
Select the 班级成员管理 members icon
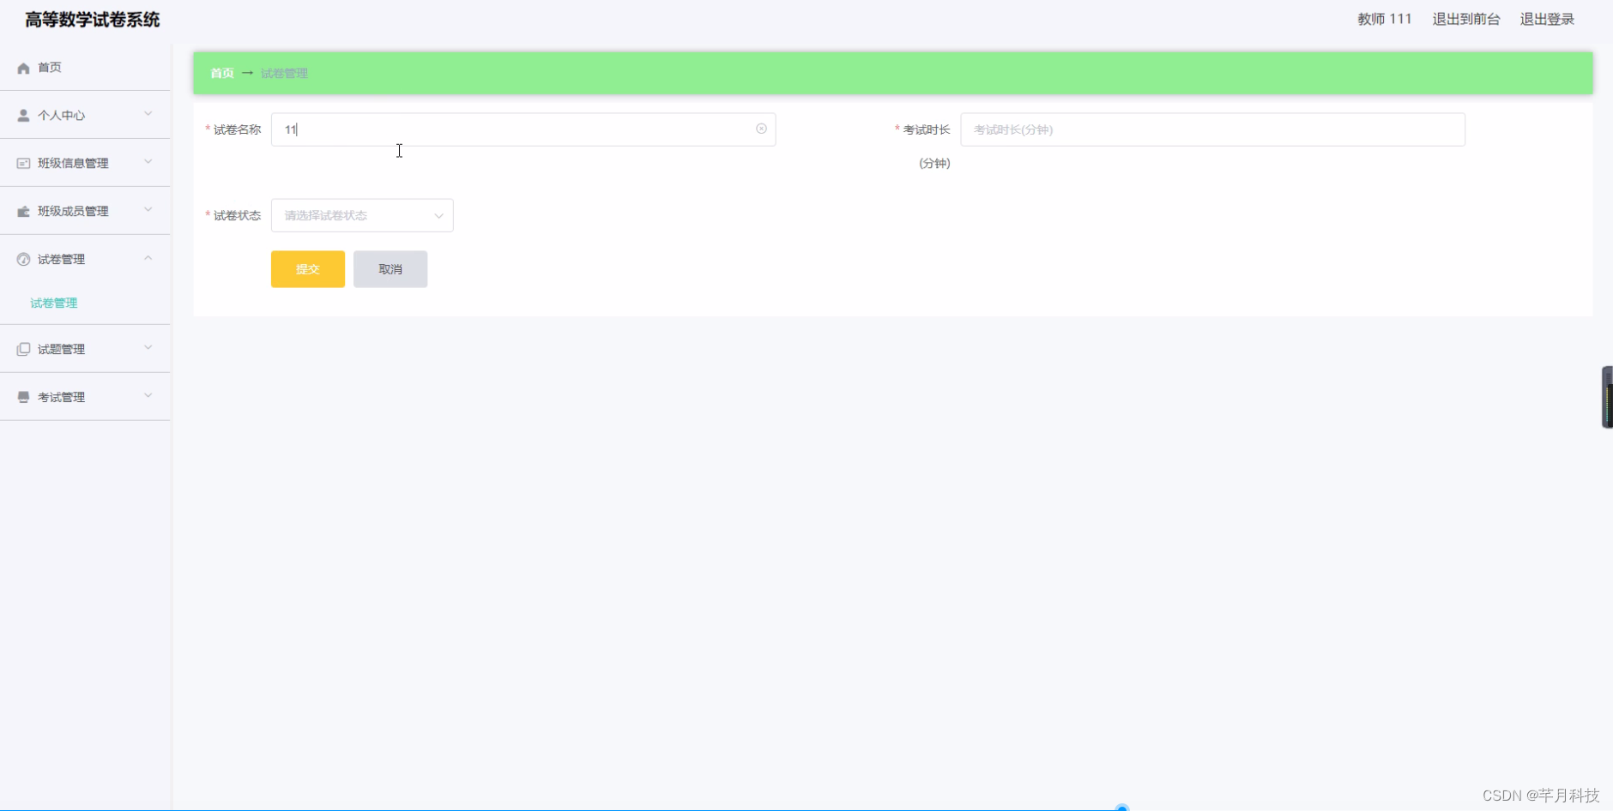point(22,210)
